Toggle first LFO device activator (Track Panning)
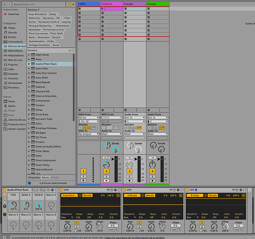The image size is (255, 239). (x=62, y=190)
